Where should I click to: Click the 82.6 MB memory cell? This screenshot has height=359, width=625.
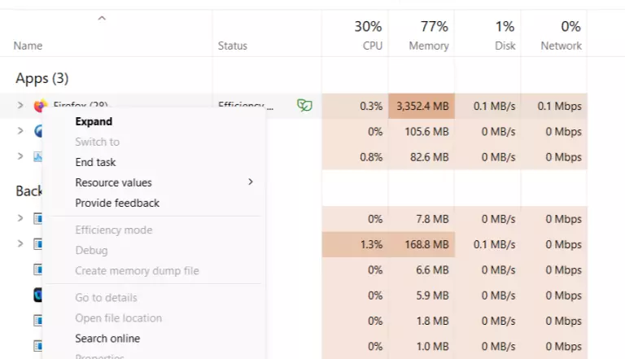[x=422, y=157]
